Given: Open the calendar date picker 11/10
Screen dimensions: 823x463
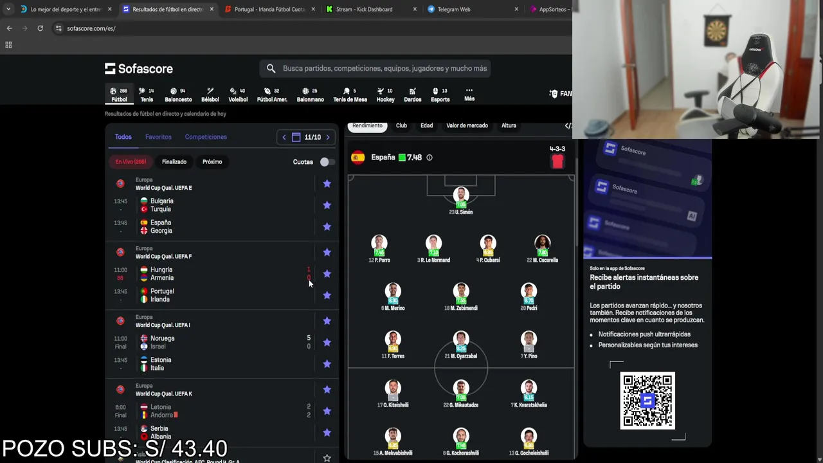Looking at the screenshot, I should (x=306, y=137).
